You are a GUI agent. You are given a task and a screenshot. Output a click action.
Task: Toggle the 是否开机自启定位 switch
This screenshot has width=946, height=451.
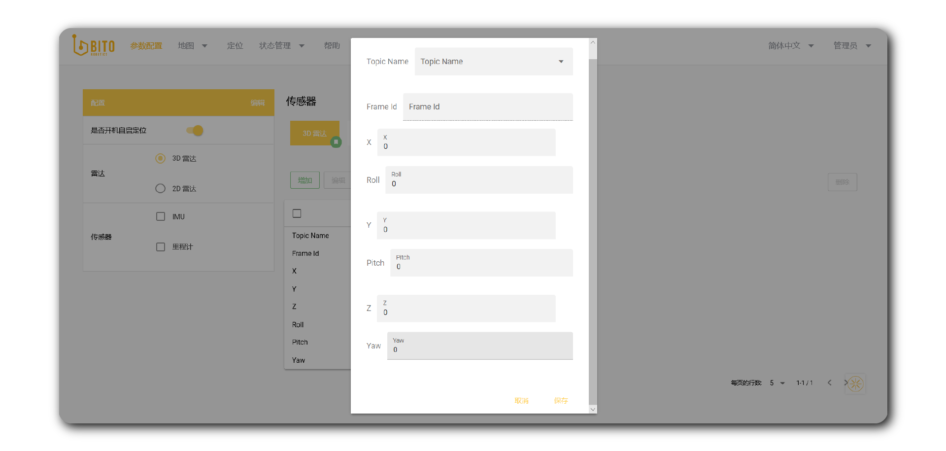[x=195, y=131]
